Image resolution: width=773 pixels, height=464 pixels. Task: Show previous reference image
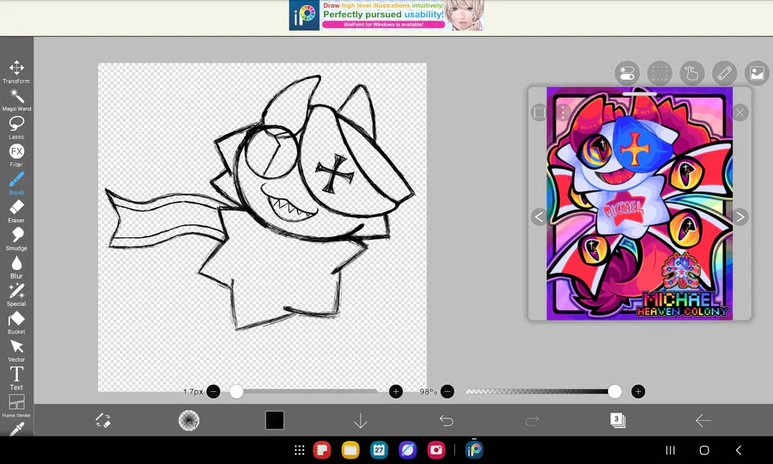coord(539,217)
